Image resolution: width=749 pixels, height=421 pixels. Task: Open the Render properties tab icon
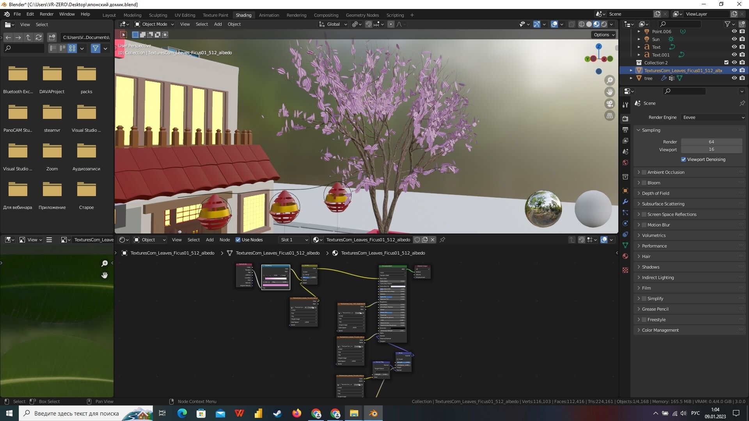[625, 119]
